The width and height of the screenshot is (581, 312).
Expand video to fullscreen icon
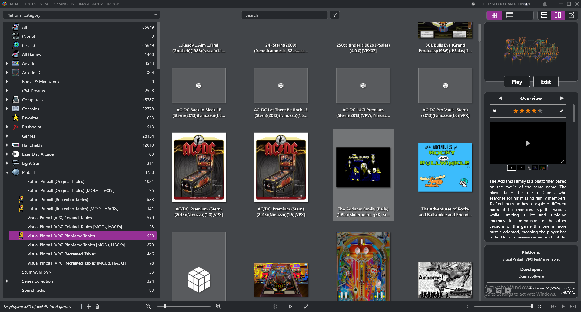click(562, 161)
